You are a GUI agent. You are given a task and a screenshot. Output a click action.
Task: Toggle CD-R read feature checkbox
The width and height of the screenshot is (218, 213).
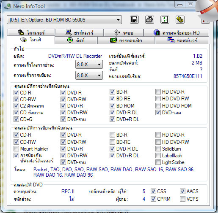tap(16, 92)
